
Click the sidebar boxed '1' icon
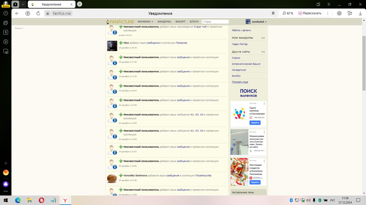click(x=6, y=32)
